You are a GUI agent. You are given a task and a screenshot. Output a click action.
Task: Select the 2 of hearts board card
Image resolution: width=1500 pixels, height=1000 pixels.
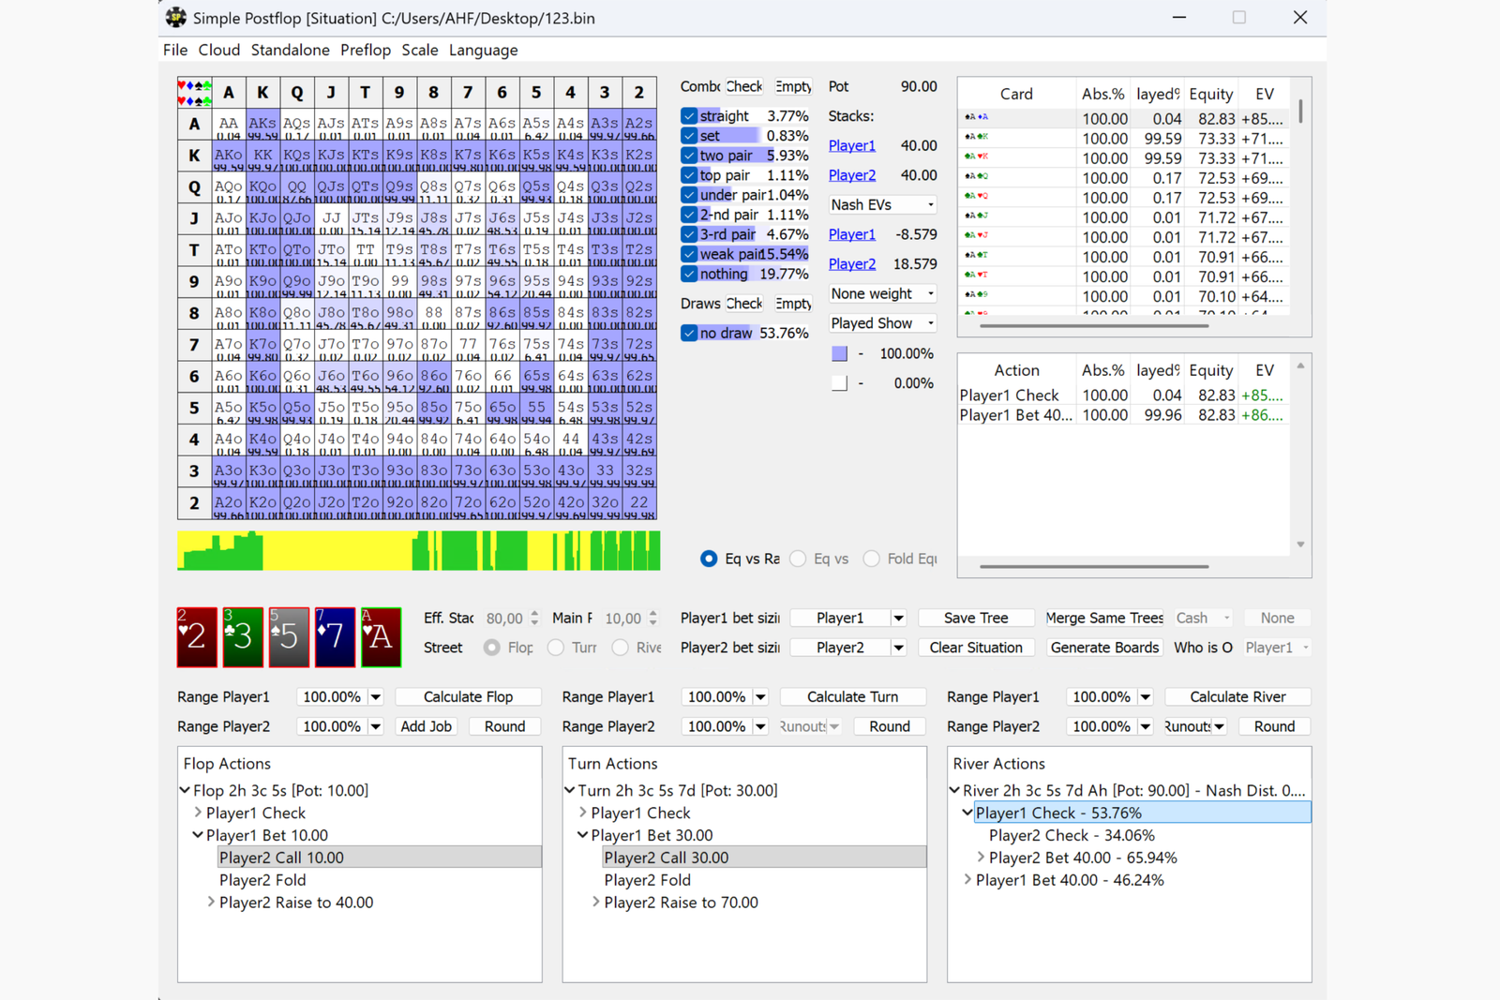coord(197,637)
